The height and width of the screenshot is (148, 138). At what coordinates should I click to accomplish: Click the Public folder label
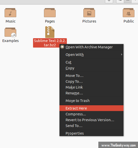pos(129,21)
